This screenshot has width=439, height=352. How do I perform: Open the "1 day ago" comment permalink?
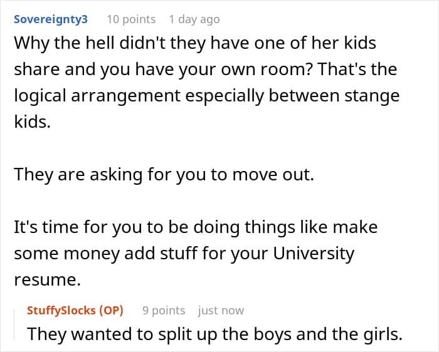pos(194,19)
